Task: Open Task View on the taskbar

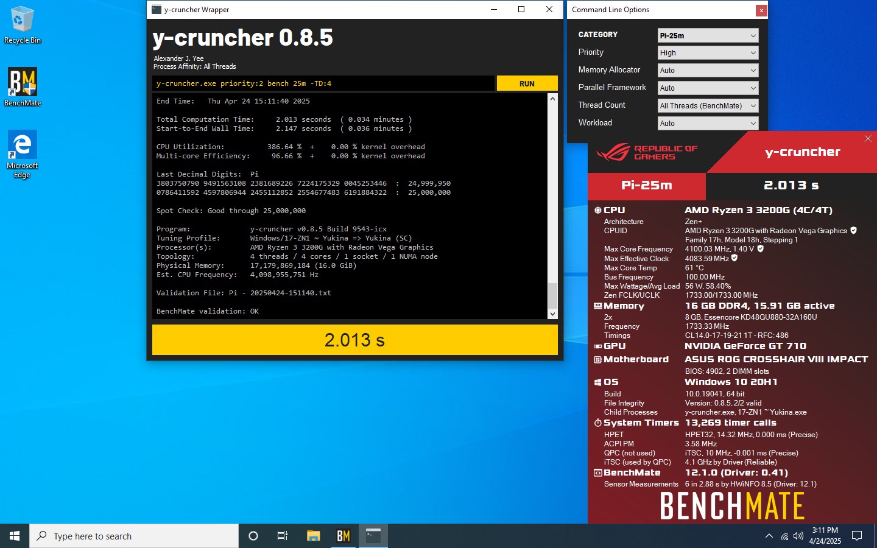Action: coord(283,536)
